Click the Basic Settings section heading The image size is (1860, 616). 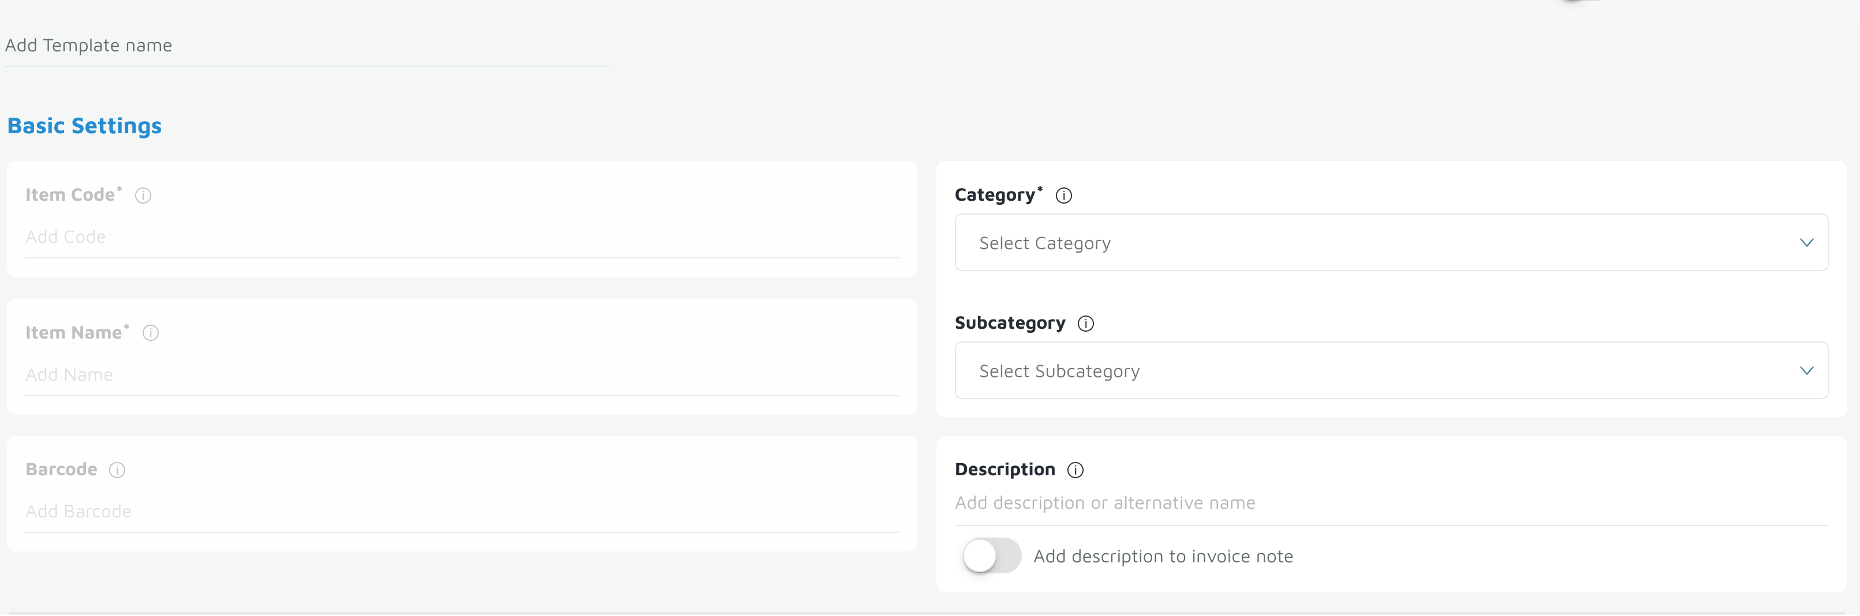coord(84,126)
